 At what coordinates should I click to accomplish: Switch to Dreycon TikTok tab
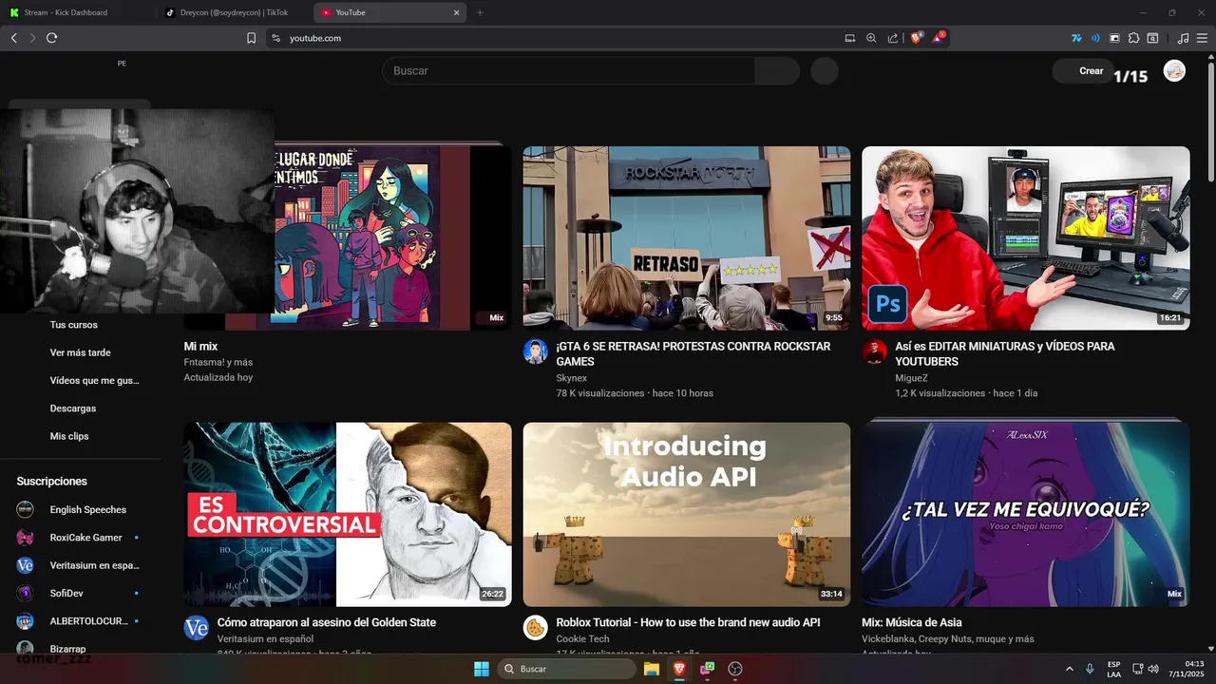click(235, 12)
